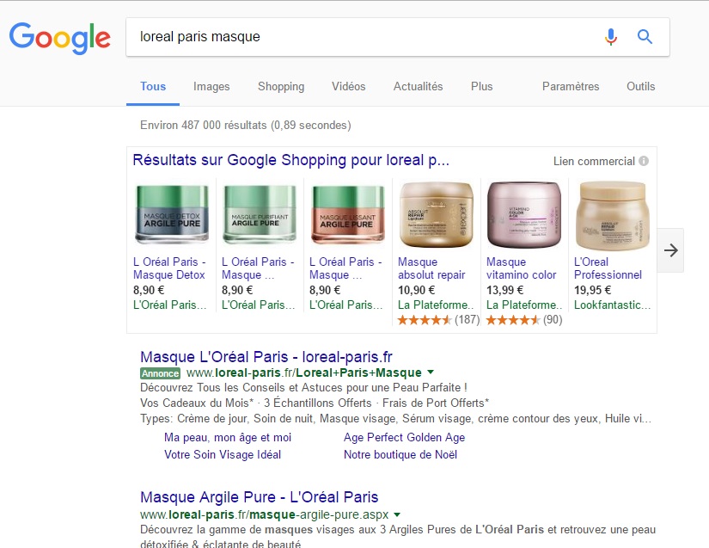Open Age Perfect Golden Age sitelink
Viewport: 709px width, 548px height.
(x=404, y=438)
